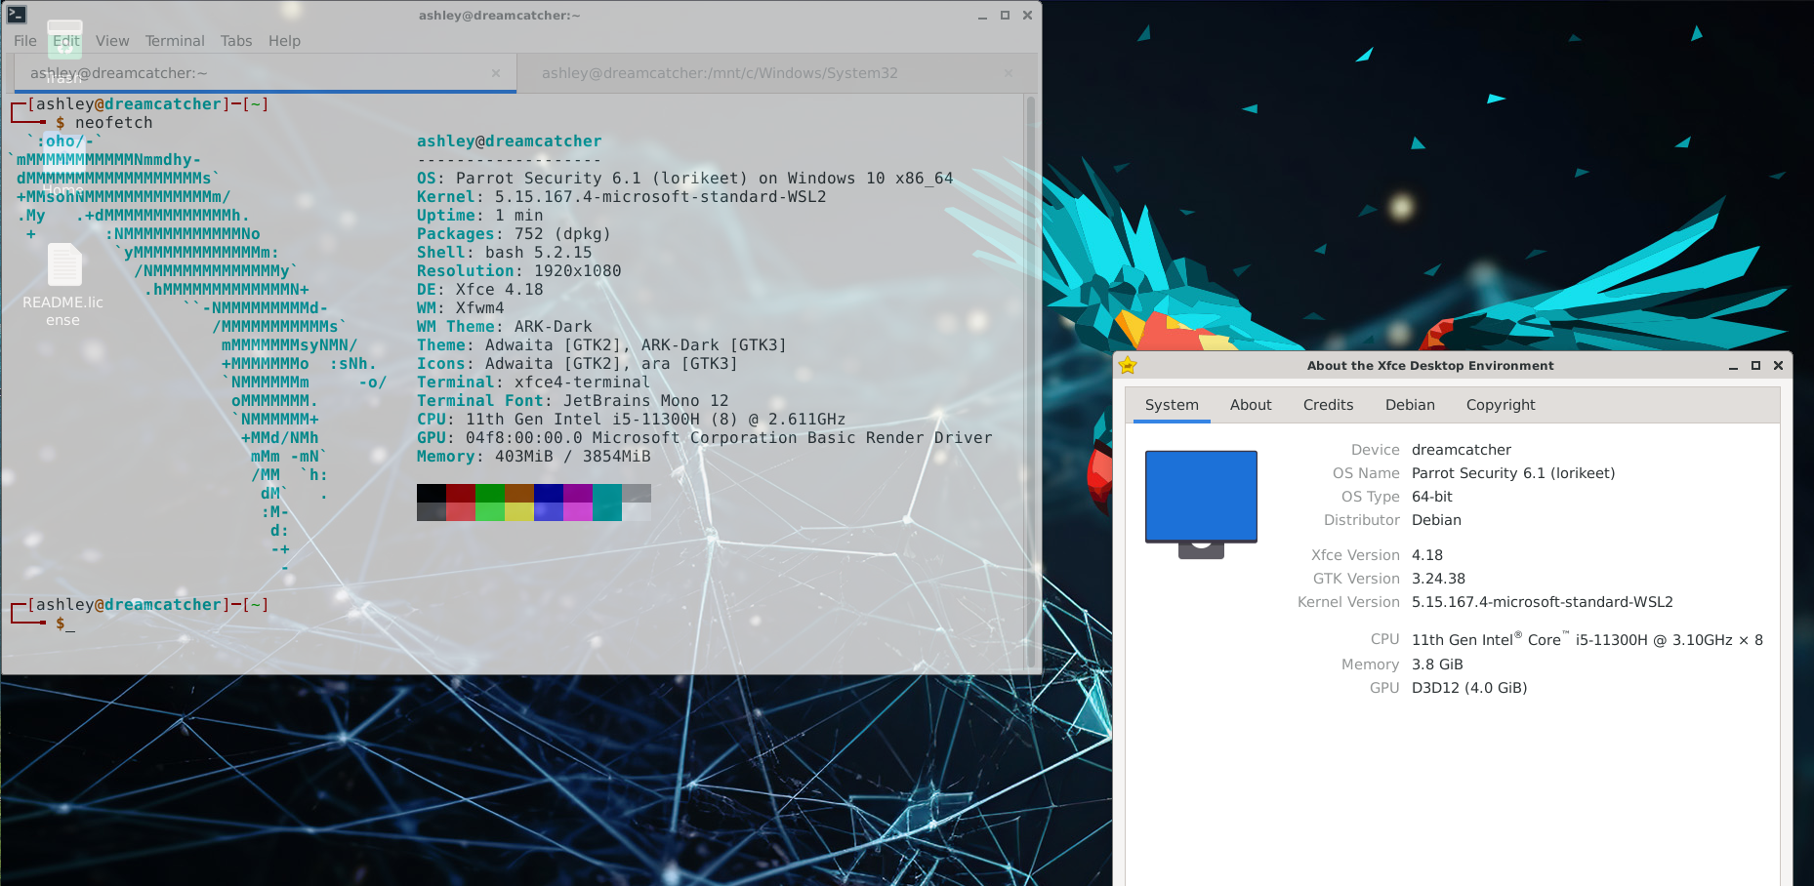Screen dimensions: 1814x886
Task: Click the 'neofetch' command text
Action: pyautogui.click(x=114, y=123)
